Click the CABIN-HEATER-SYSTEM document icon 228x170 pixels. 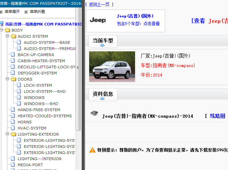13,61
